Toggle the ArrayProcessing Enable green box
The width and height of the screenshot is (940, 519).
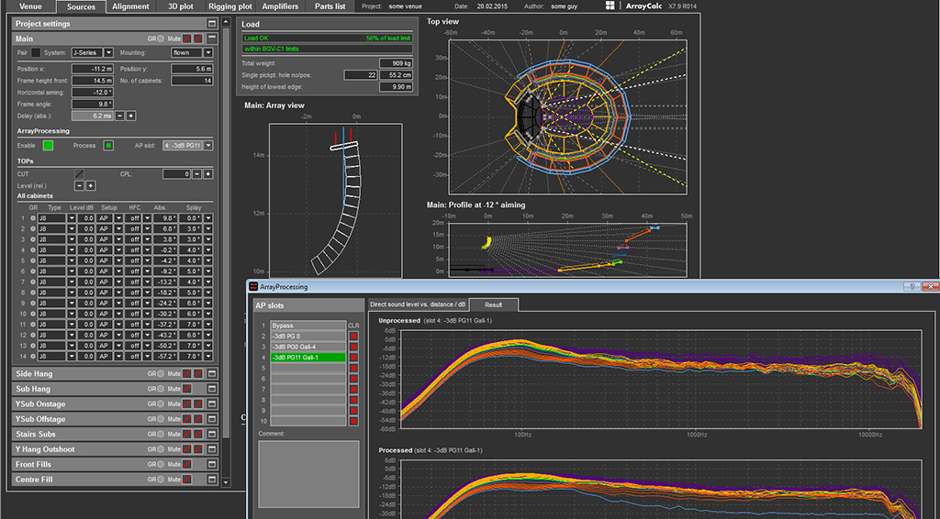[48, 145]
